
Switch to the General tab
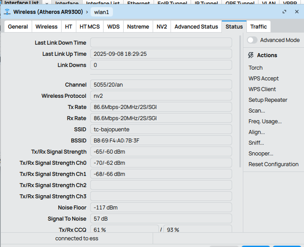(x=18, y=27)
